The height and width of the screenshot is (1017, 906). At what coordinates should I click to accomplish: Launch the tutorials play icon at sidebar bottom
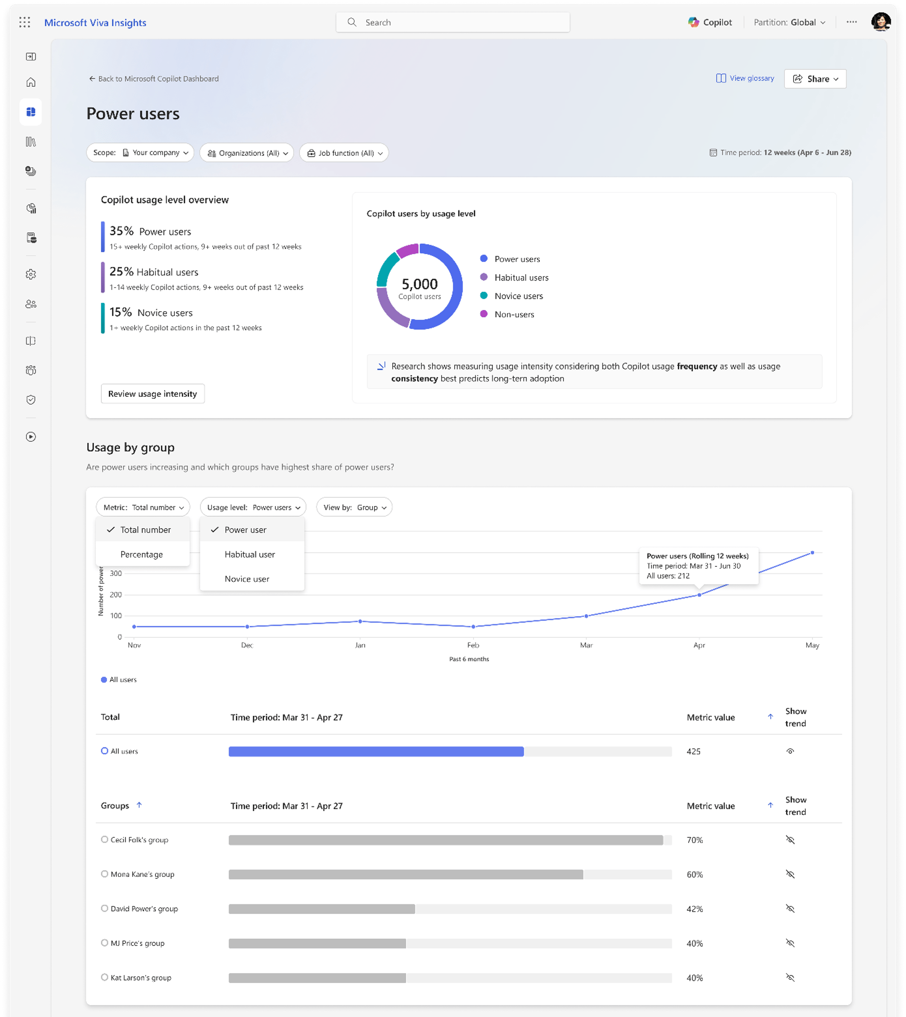[31, 436]
